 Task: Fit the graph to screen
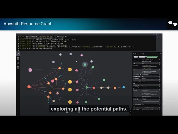(130, 114)
